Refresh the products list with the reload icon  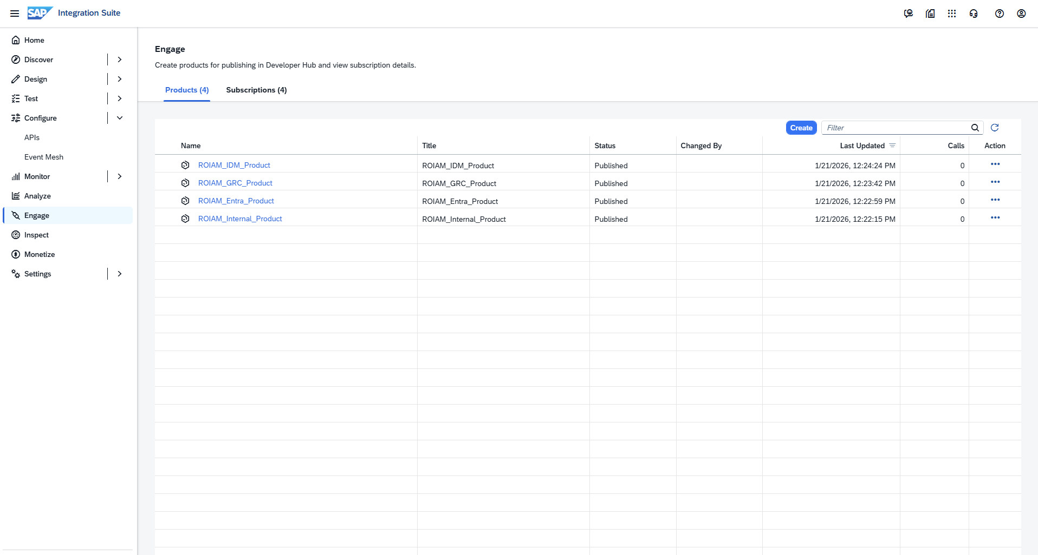pos(995,128)
